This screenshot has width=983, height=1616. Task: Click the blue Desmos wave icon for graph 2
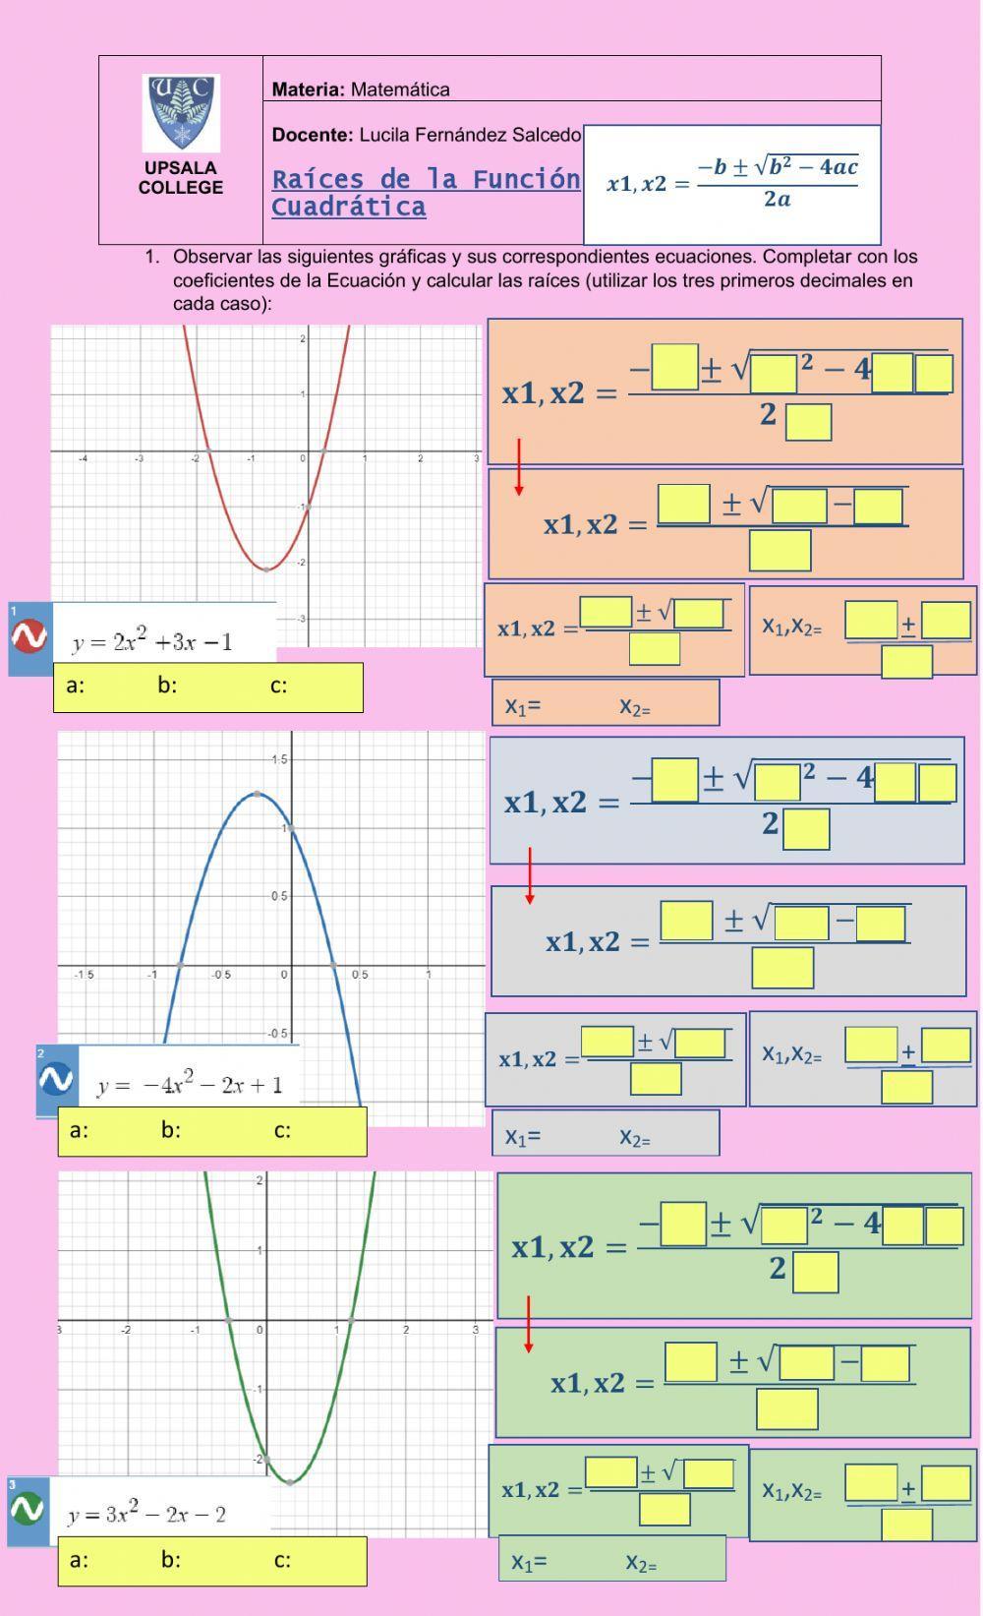click(56, 1079)
